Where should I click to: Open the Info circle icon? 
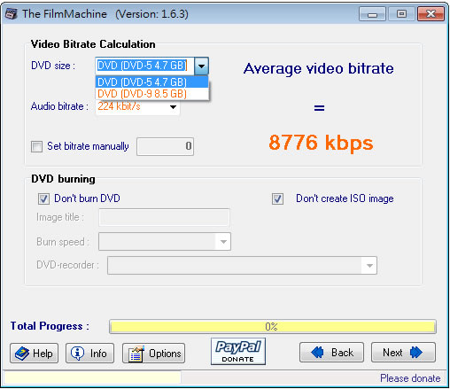point(78,353)
